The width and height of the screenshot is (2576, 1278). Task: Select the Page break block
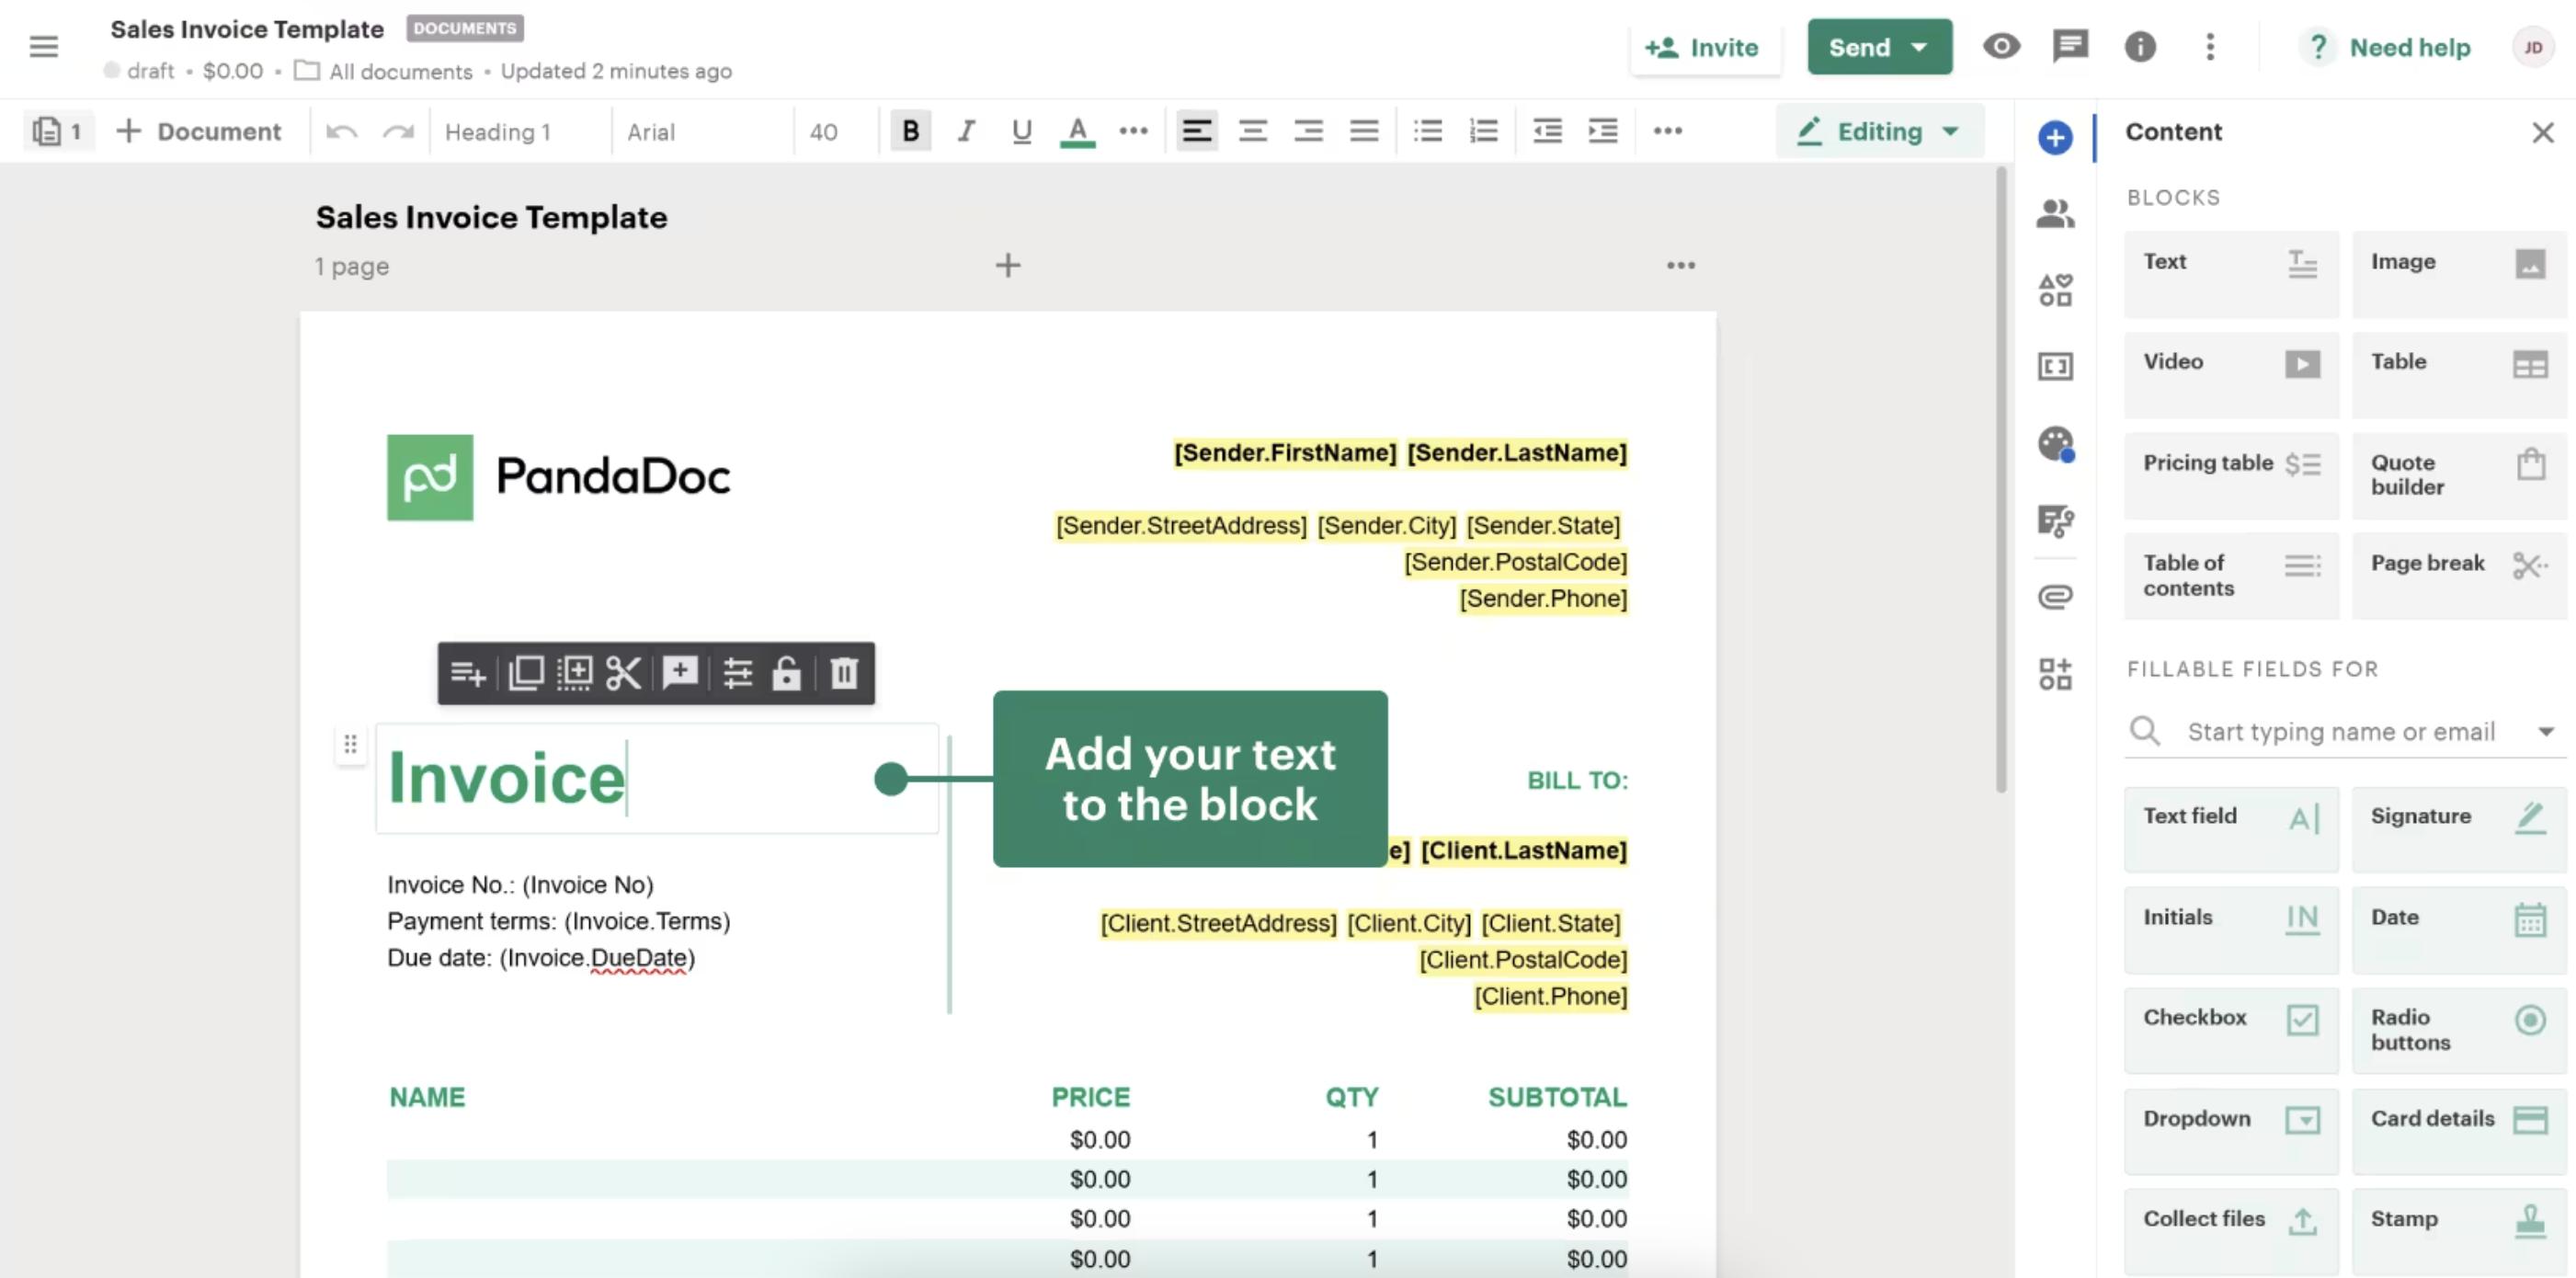click(x=2459, y=576)
